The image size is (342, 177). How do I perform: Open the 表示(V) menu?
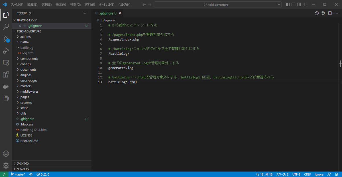pos(61,5)
